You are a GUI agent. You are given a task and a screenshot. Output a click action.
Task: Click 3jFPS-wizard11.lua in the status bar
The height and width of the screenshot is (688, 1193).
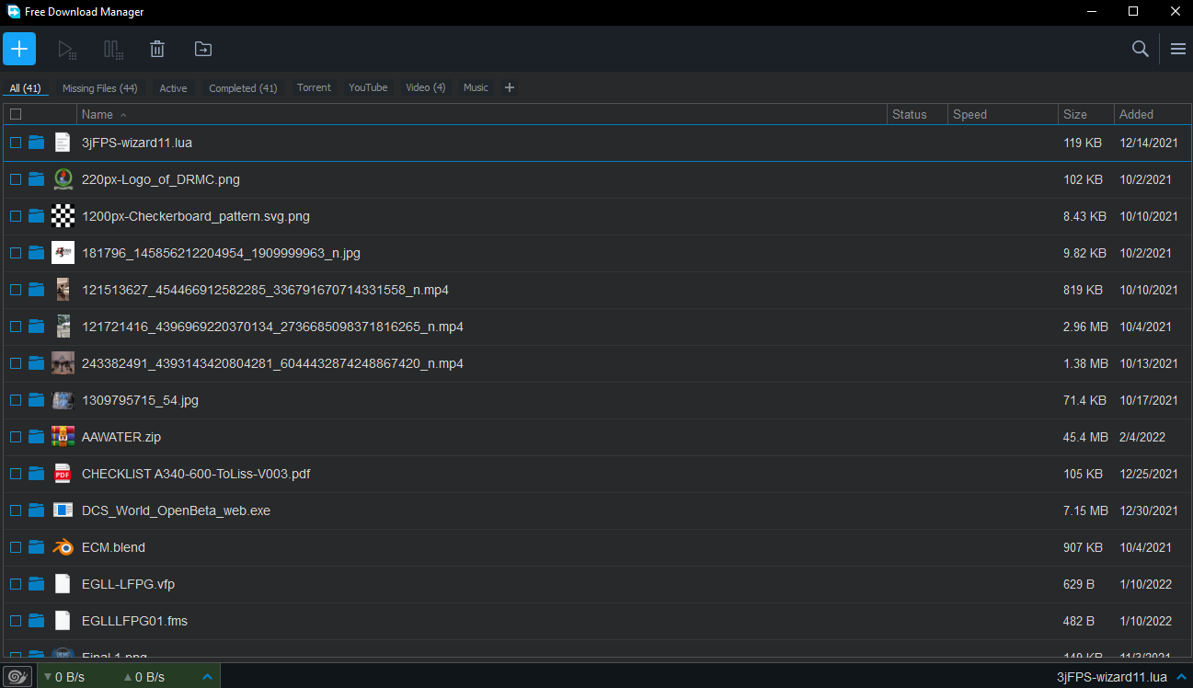(1112, 677)
